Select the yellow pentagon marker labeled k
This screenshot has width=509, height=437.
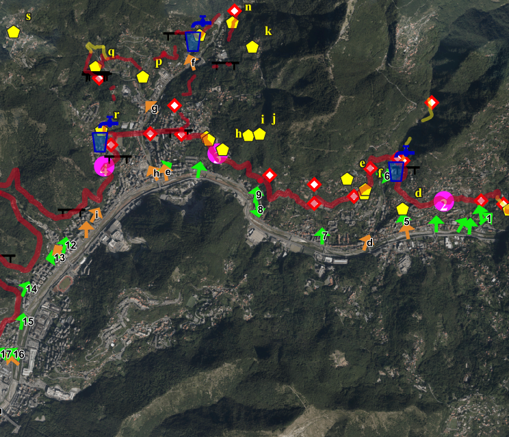(x=252, y=47)
